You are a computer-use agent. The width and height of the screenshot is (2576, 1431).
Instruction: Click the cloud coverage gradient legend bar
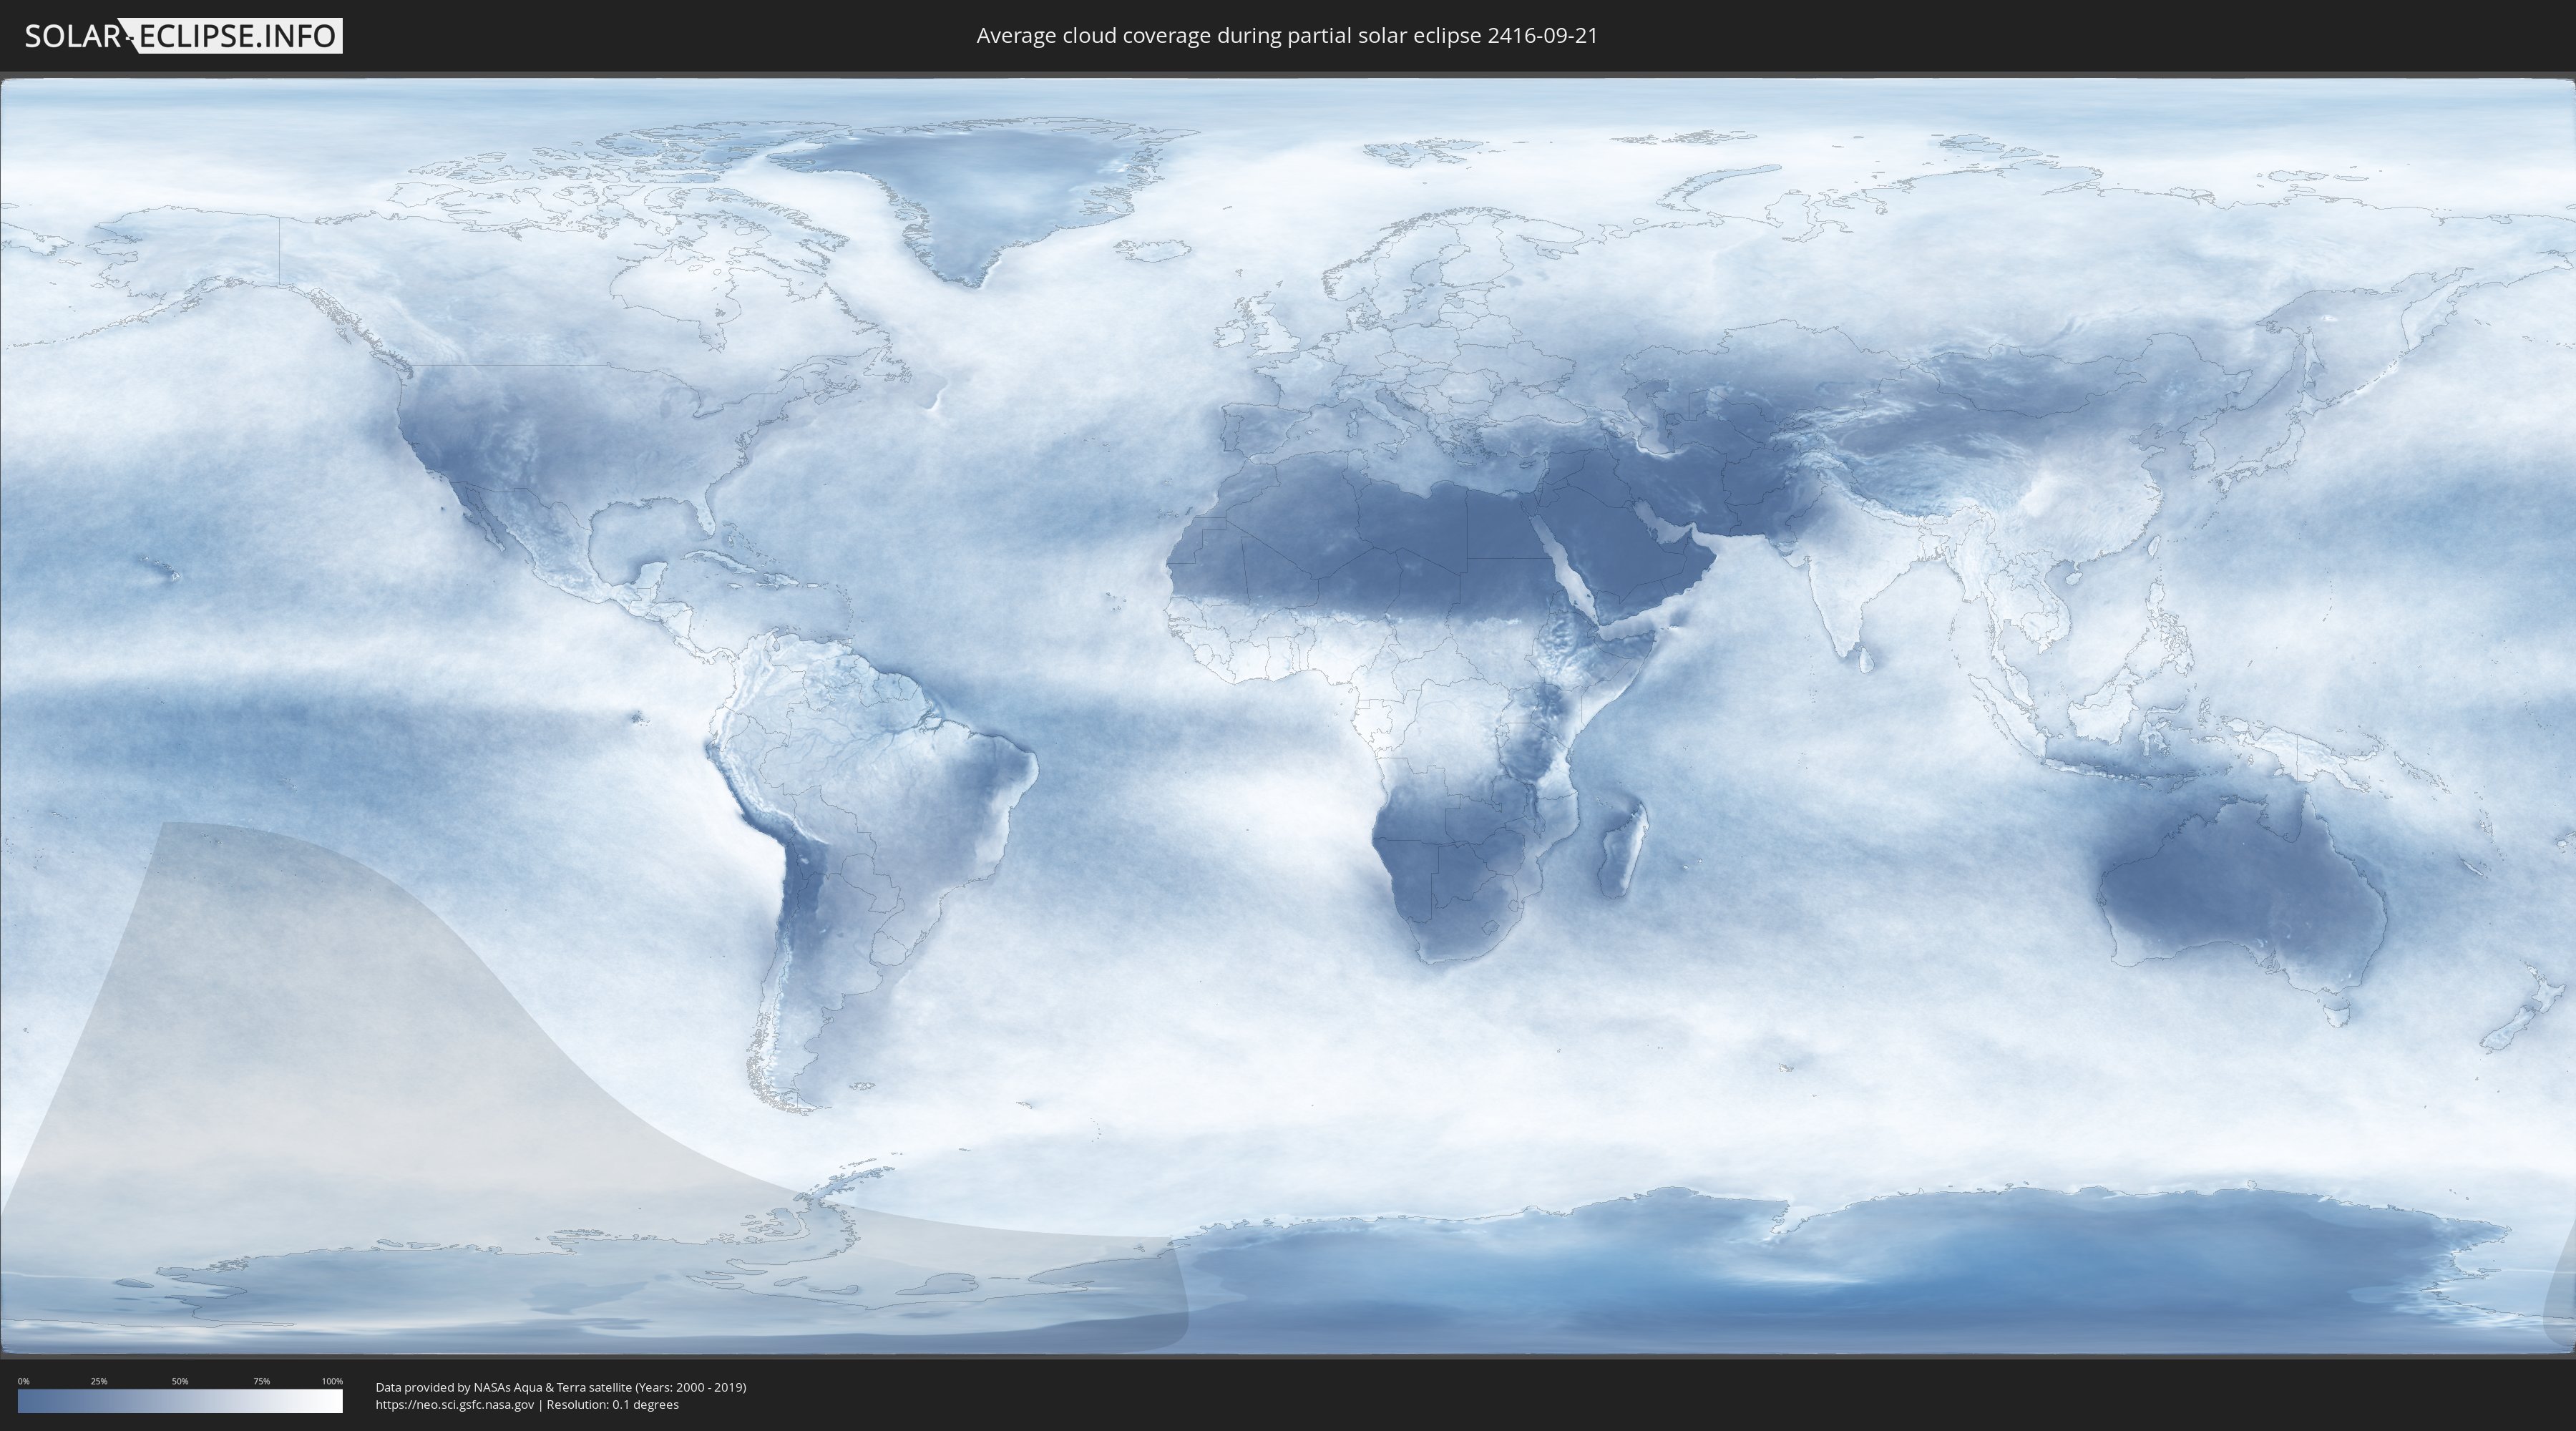pos(180,1401)
